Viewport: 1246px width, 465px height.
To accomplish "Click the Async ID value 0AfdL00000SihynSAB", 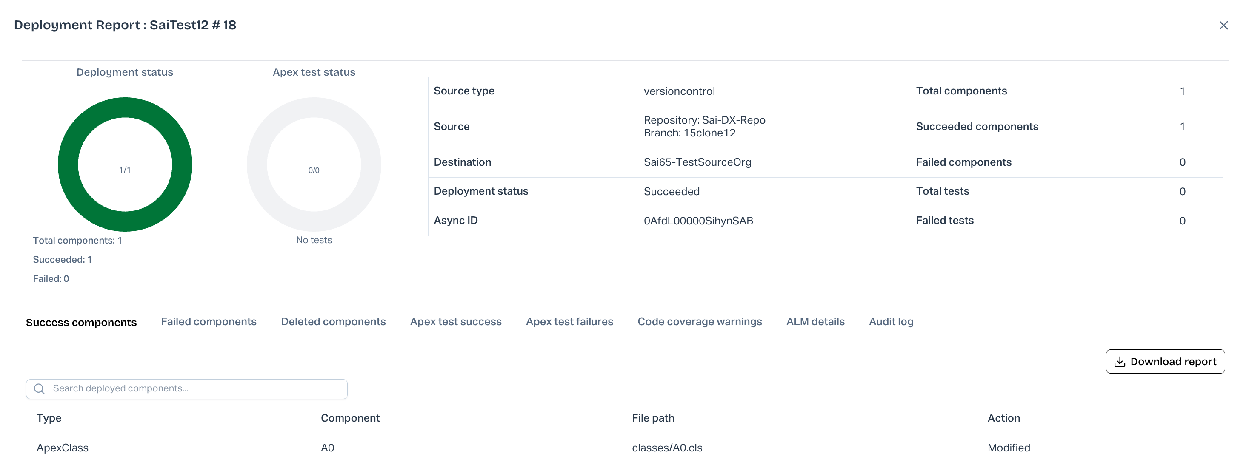I will 697,221.
